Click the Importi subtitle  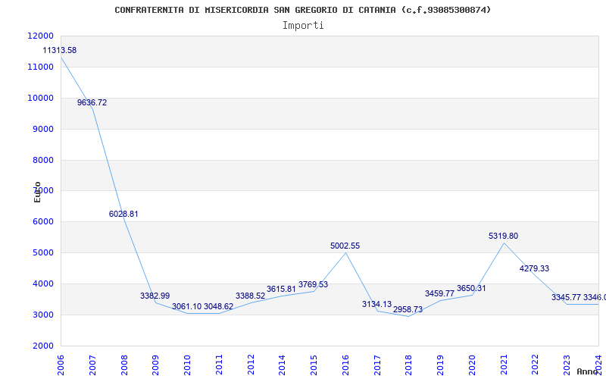pos(303,26)
